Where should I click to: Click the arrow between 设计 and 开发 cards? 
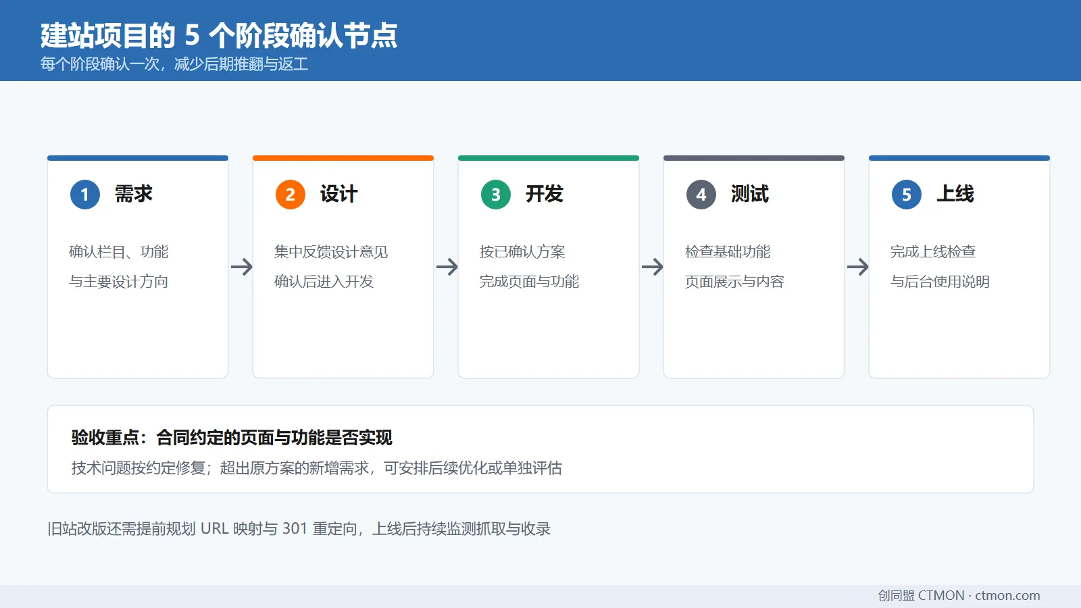[447, 267]
